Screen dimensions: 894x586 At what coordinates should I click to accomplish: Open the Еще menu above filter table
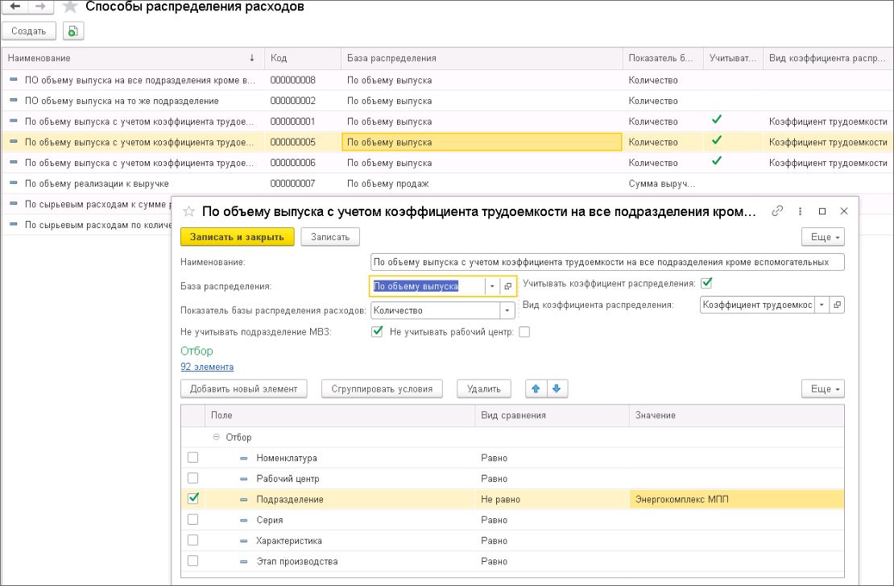[x=823, y=389]
